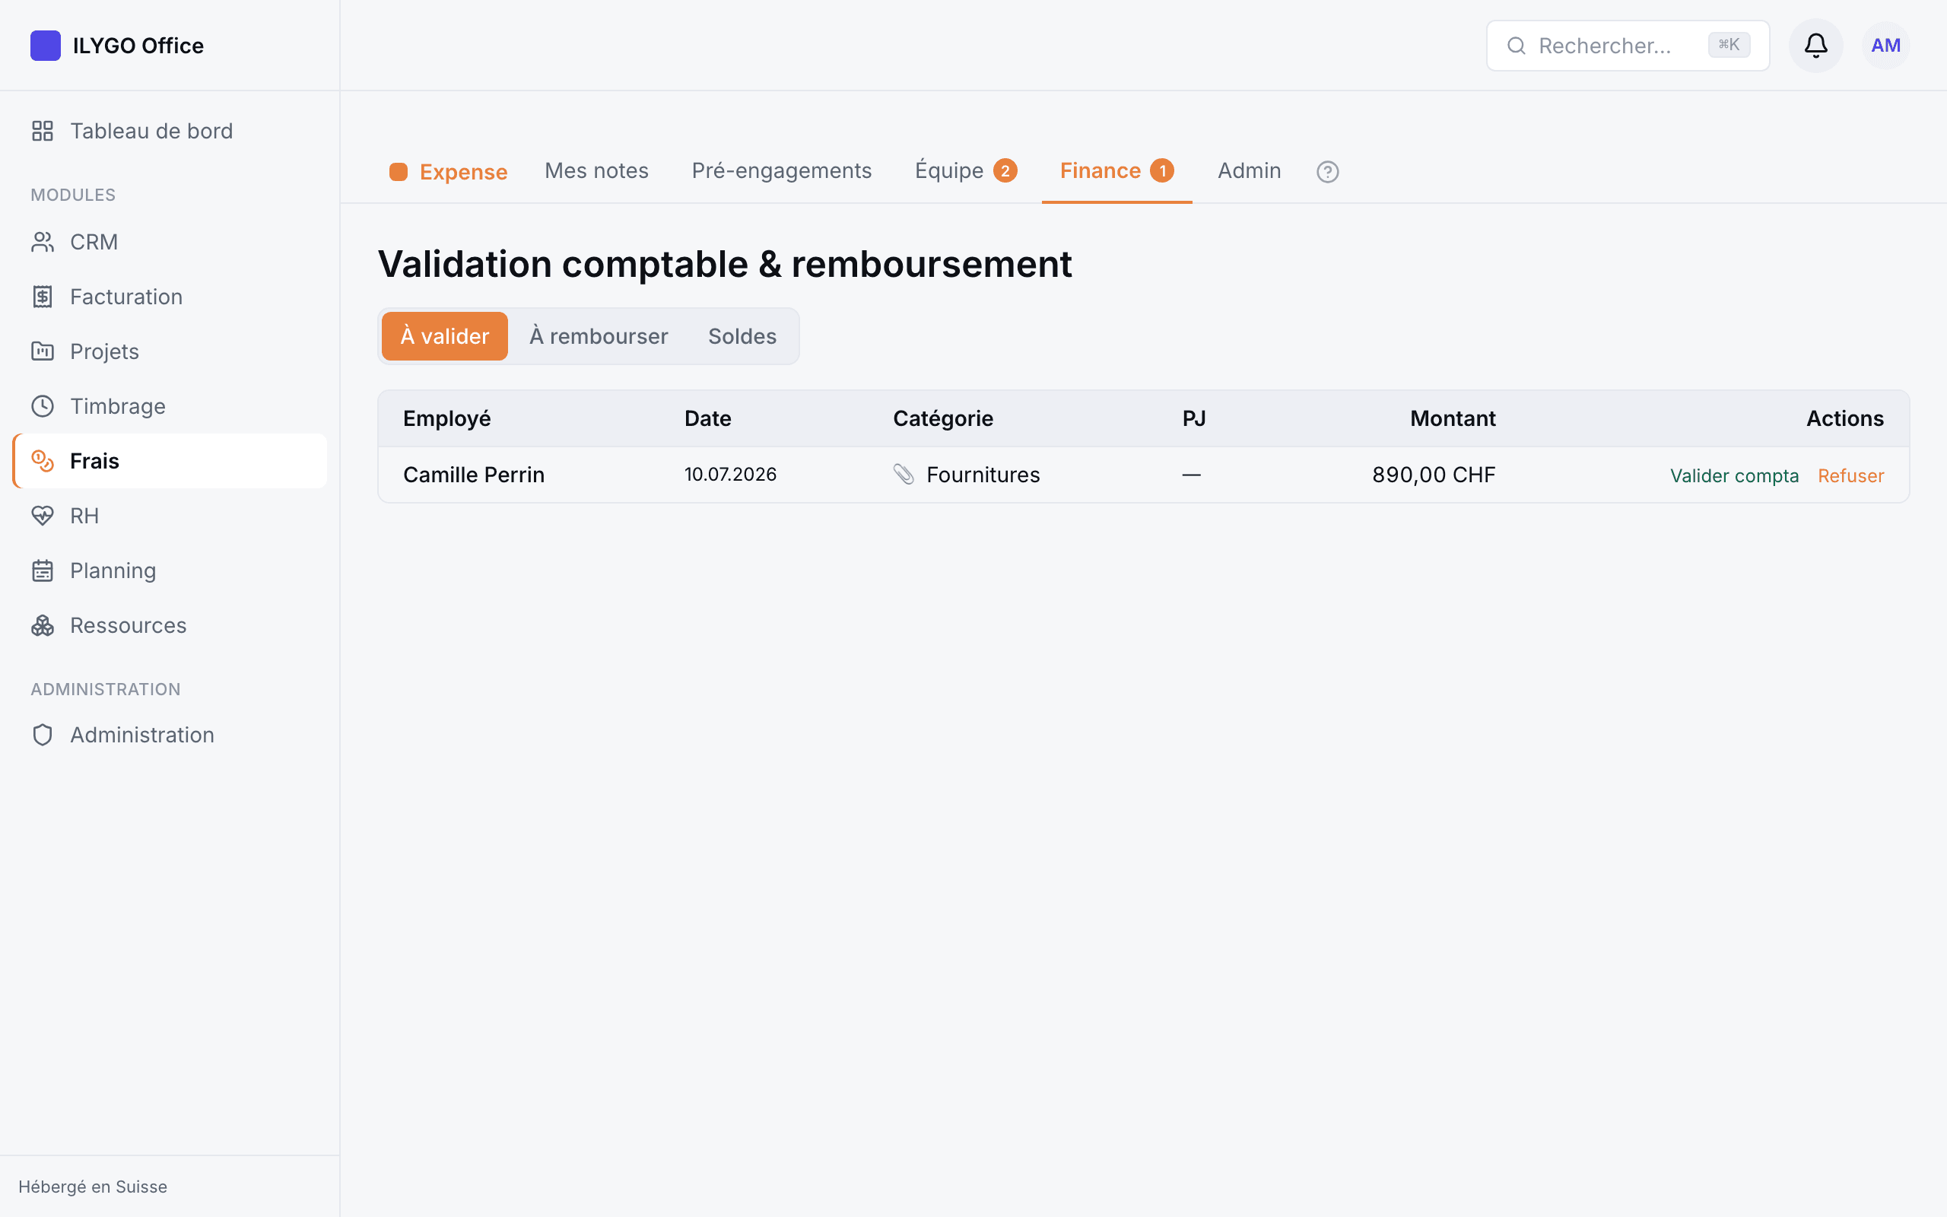The width and height of the screenshot is (1947, 1217).
Task: Click the RH heart pulse icon
Action: (x=43, y=515)
